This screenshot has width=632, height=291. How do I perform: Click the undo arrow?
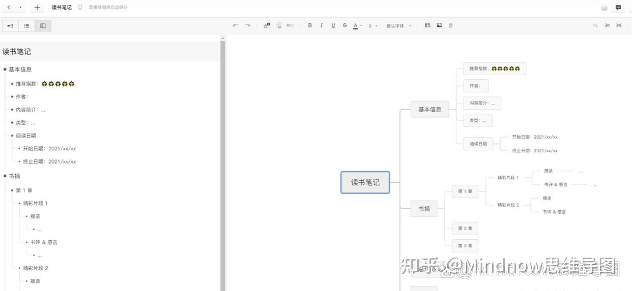click(x=235, y=25)
